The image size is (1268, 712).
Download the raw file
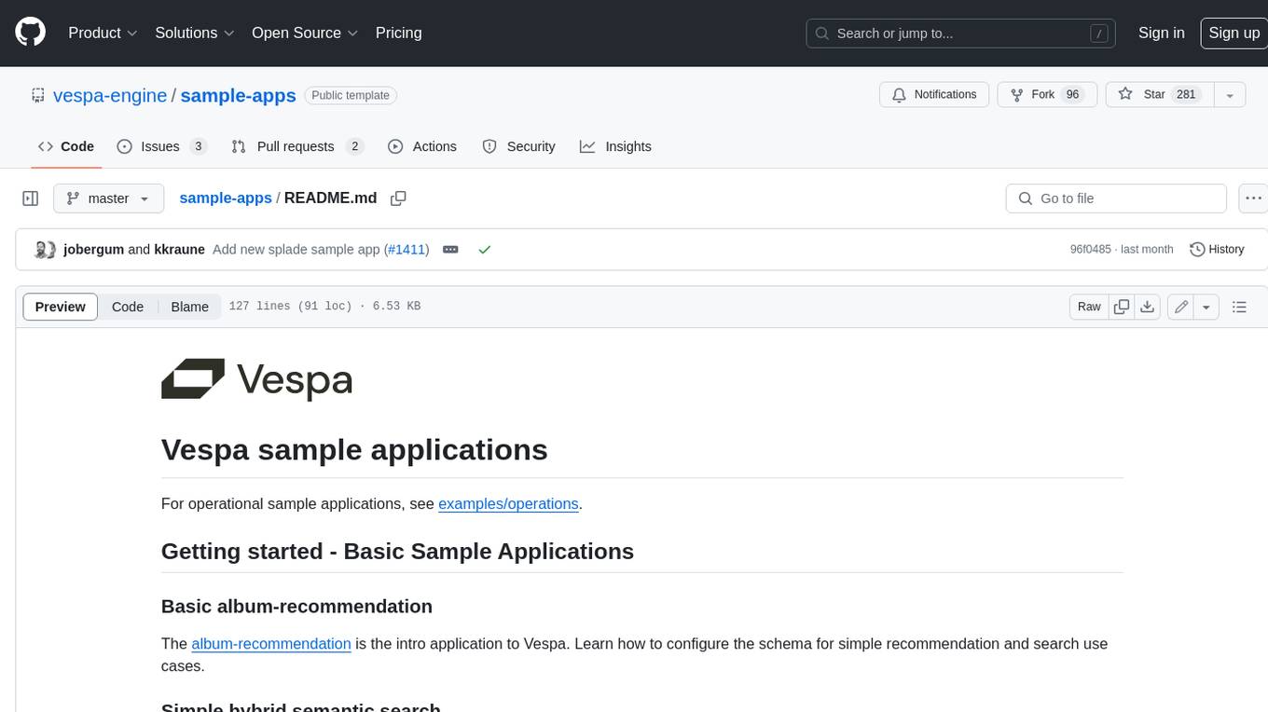coord(1148,307)
